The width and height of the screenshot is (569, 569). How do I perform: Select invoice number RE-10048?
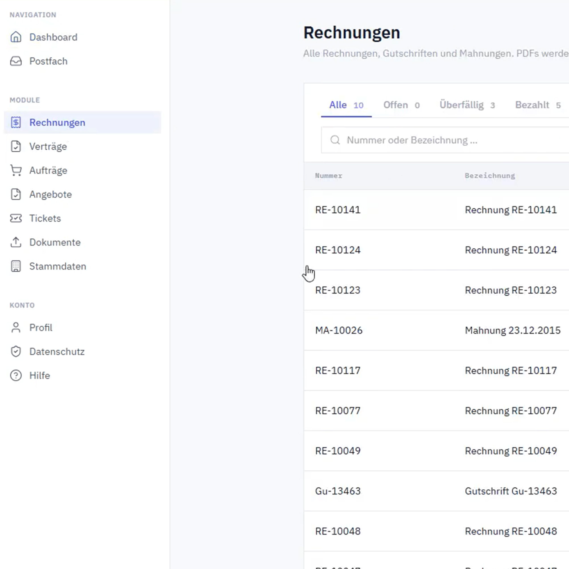pyautogui.click(x=338, y=531)
